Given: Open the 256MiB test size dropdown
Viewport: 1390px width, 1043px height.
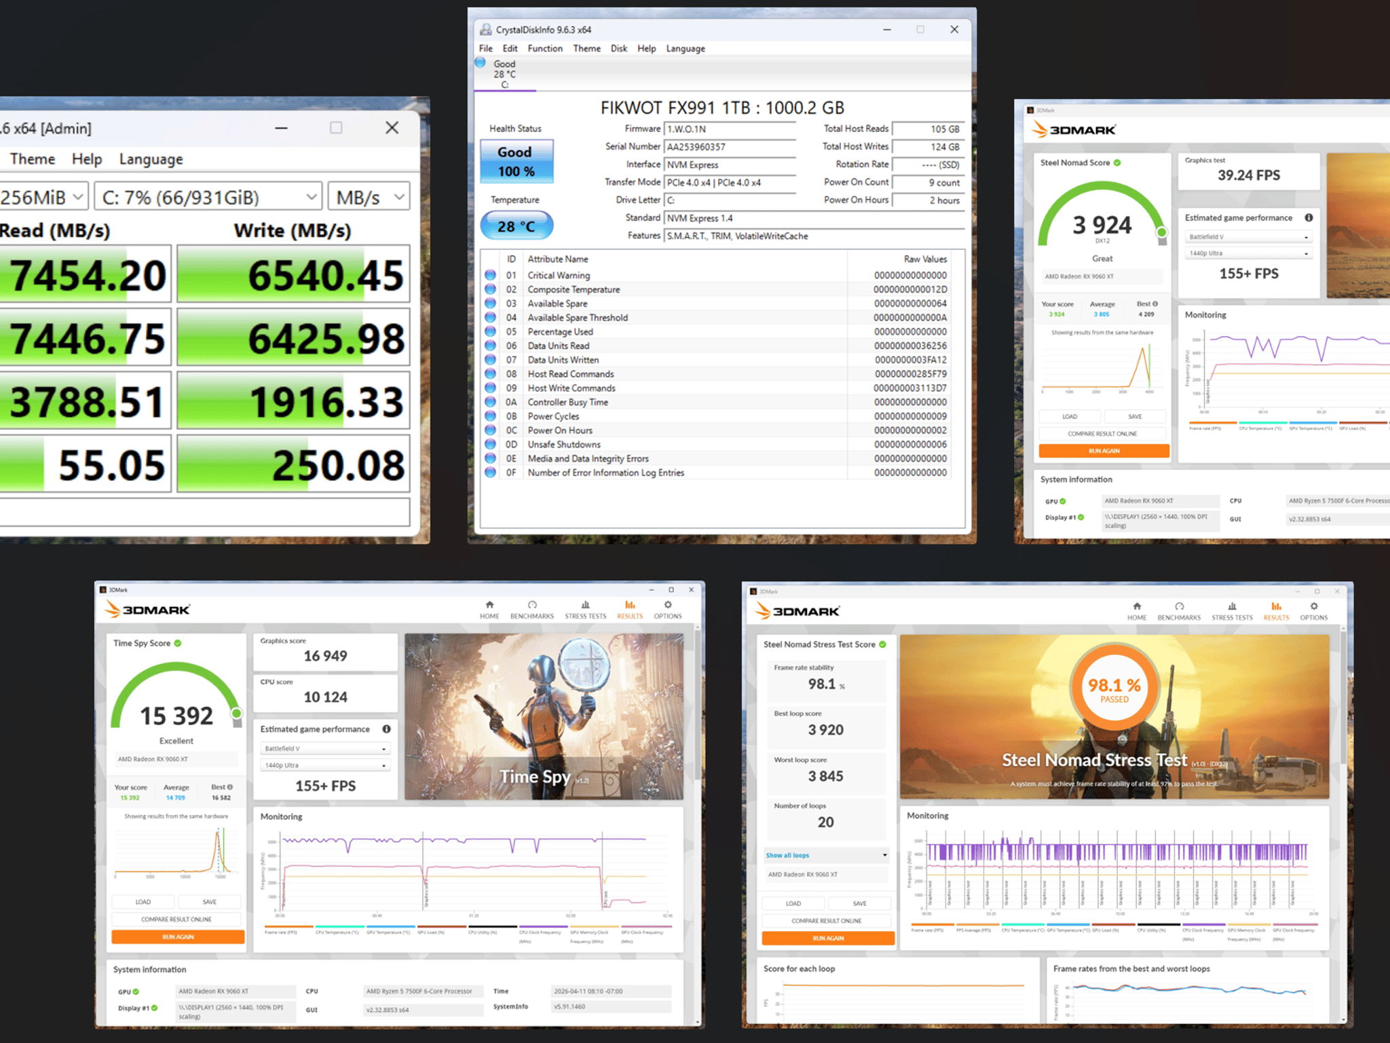Looking at the screenshot, I should (43, 198).
